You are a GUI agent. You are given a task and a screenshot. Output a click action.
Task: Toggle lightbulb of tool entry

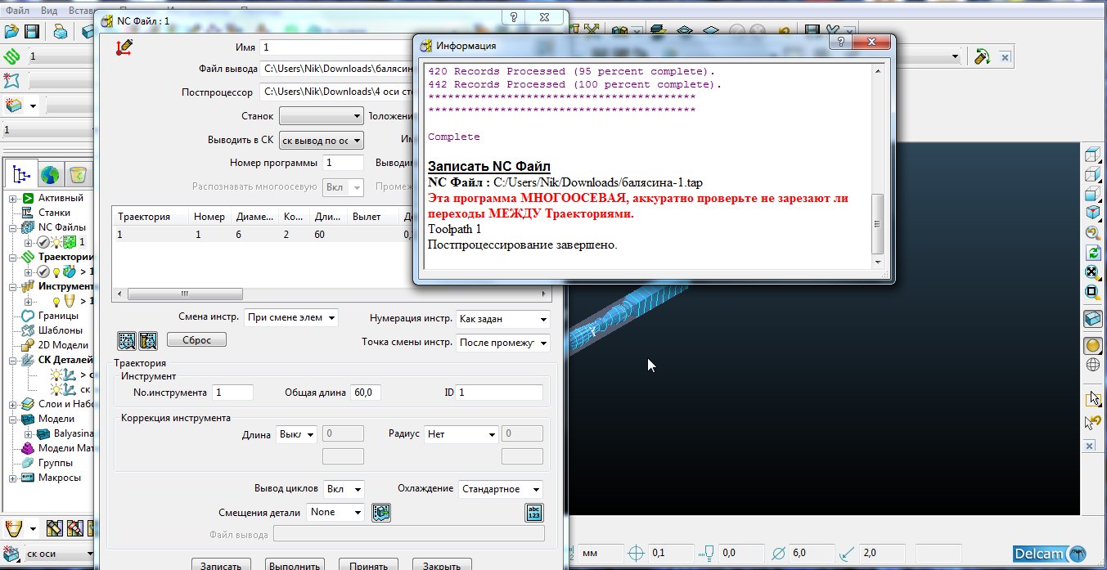(x=56, y=301)
